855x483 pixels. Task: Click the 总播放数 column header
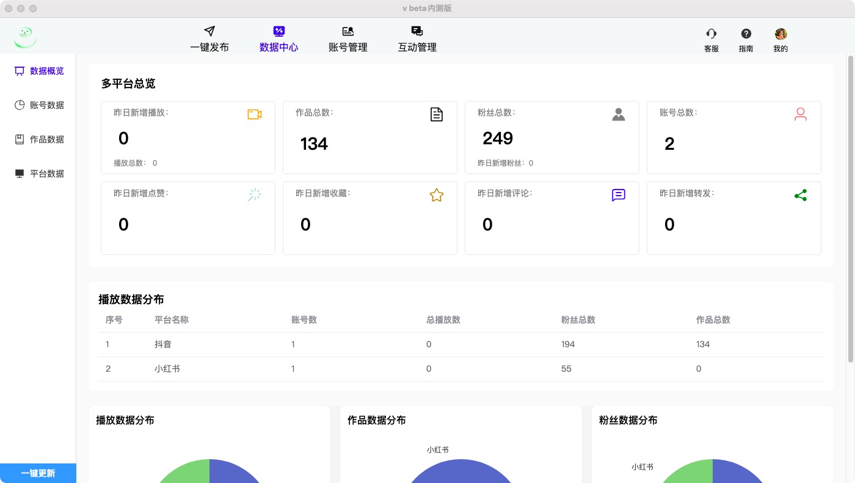[x=443, y=320]
